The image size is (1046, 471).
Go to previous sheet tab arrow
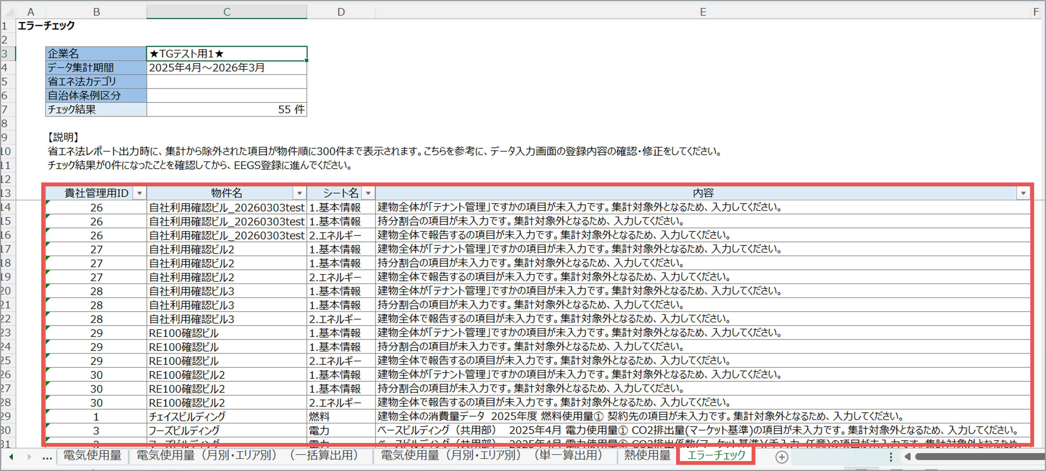pos(11,457)
